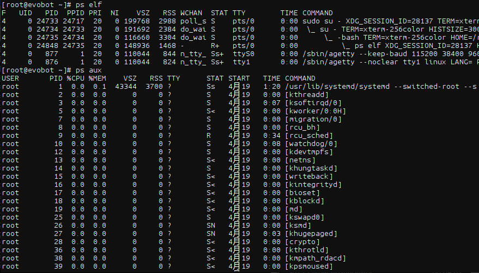
Task: Select the [kpsmoused] process name
Action: tap(309, 266)
